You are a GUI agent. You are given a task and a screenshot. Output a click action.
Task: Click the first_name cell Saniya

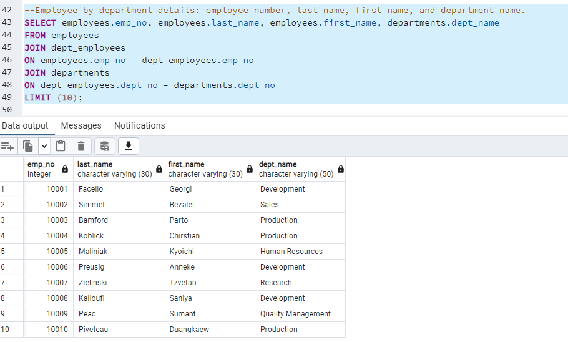point(209,298)
